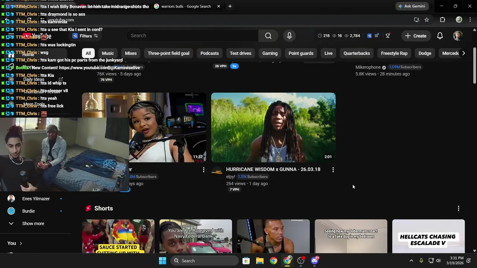The image size is (477, 268).
Task: Play the 11:37 podcast interview thumbnail
Action: (168, 127)
